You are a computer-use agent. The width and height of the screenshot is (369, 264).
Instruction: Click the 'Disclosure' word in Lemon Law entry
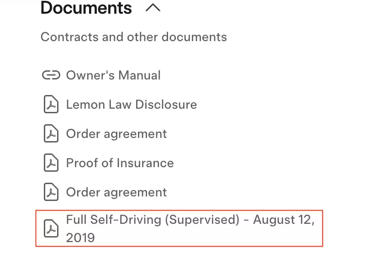pyautogui.click(x=166, y=105)
